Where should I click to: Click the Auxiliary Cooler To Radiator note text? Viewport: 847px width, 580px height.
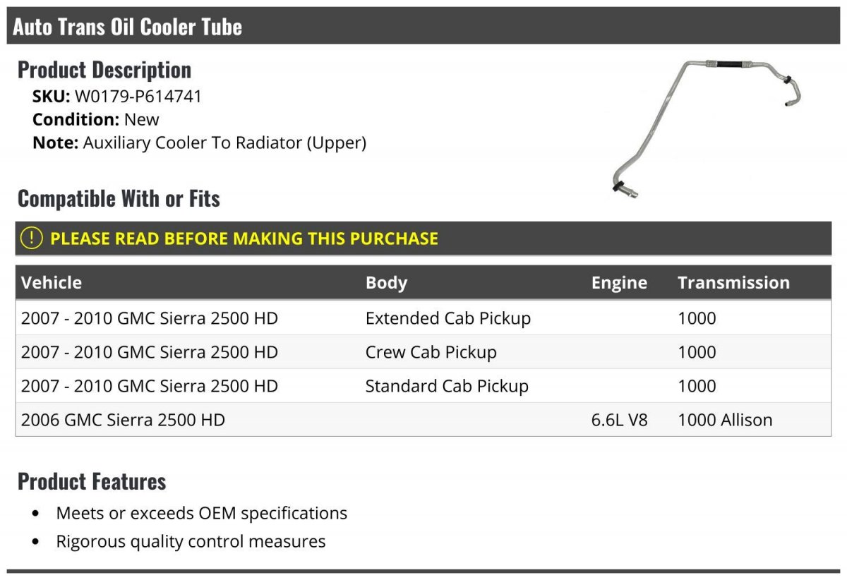click(224, 143)
